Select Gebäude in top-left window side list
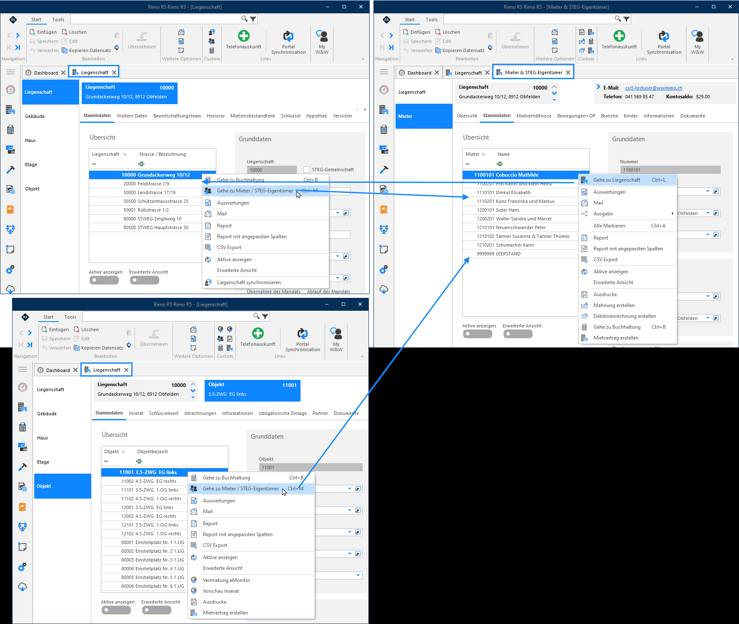739x624 pixels. pos(50,116)
